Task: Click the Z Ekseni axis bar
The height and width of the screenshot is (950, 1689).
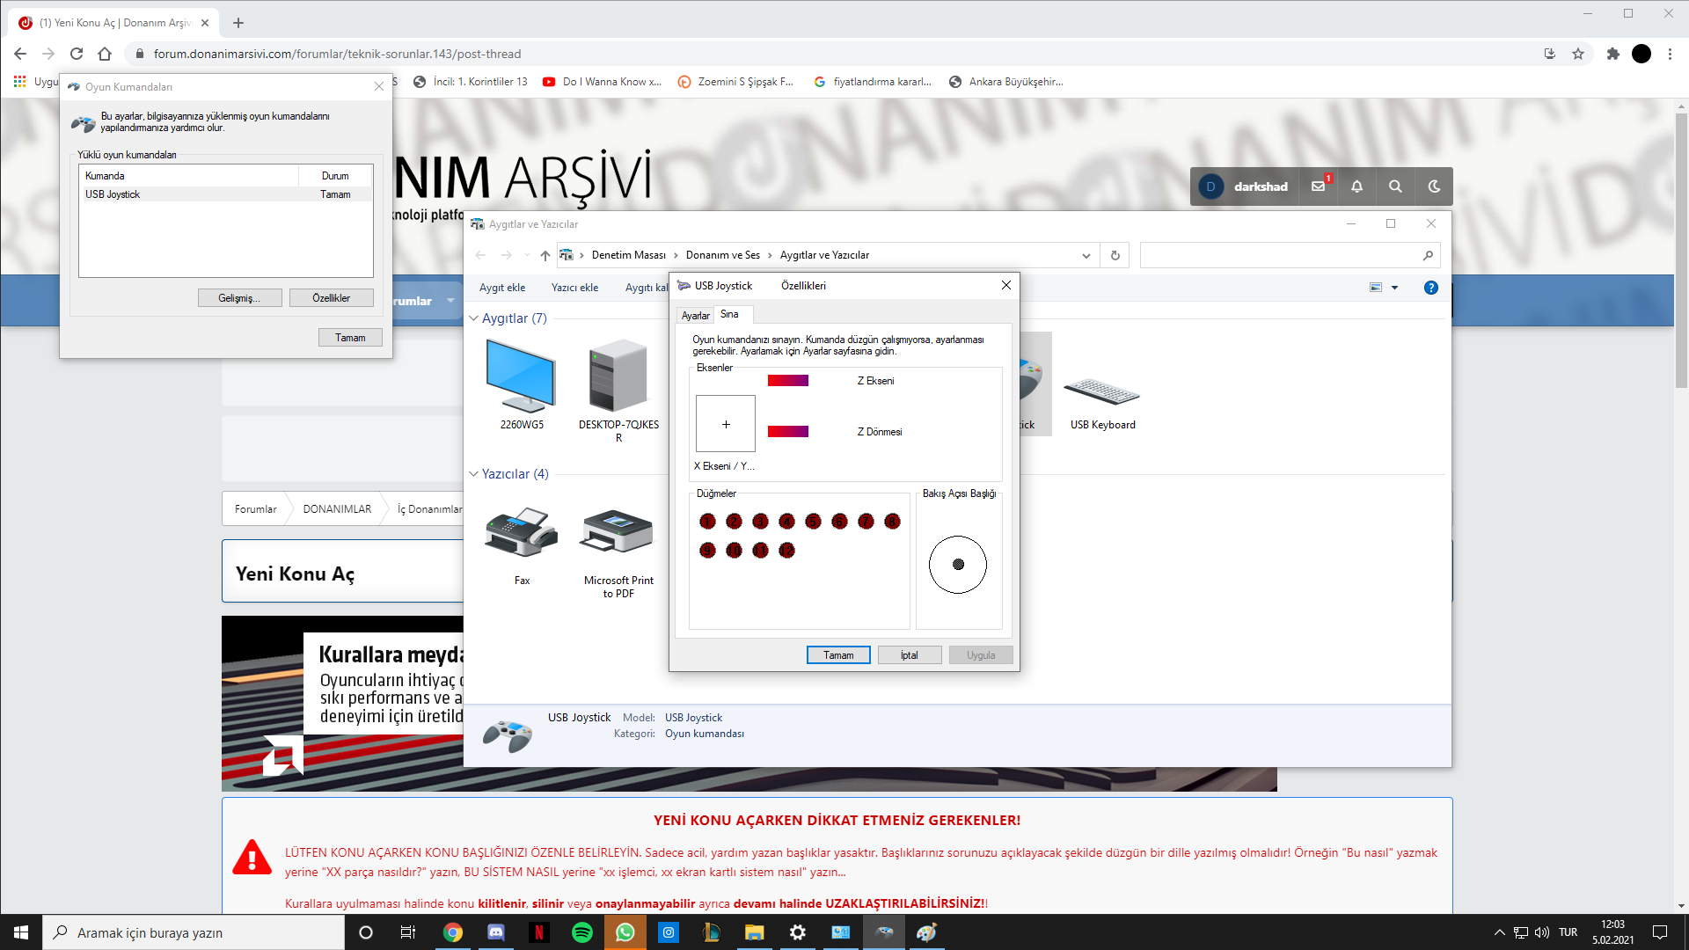Action: pos(787,381)
